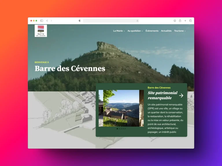Viewport: 222px width, 166px height.
Task: Expand the Tourisme menu
Action: (x=180, y=31)
